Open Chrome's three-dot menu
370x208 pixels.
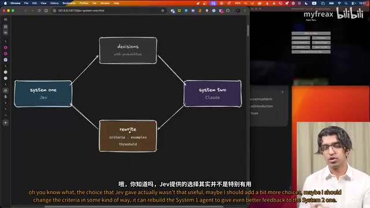pyautogui.click(x=245, y=10)
